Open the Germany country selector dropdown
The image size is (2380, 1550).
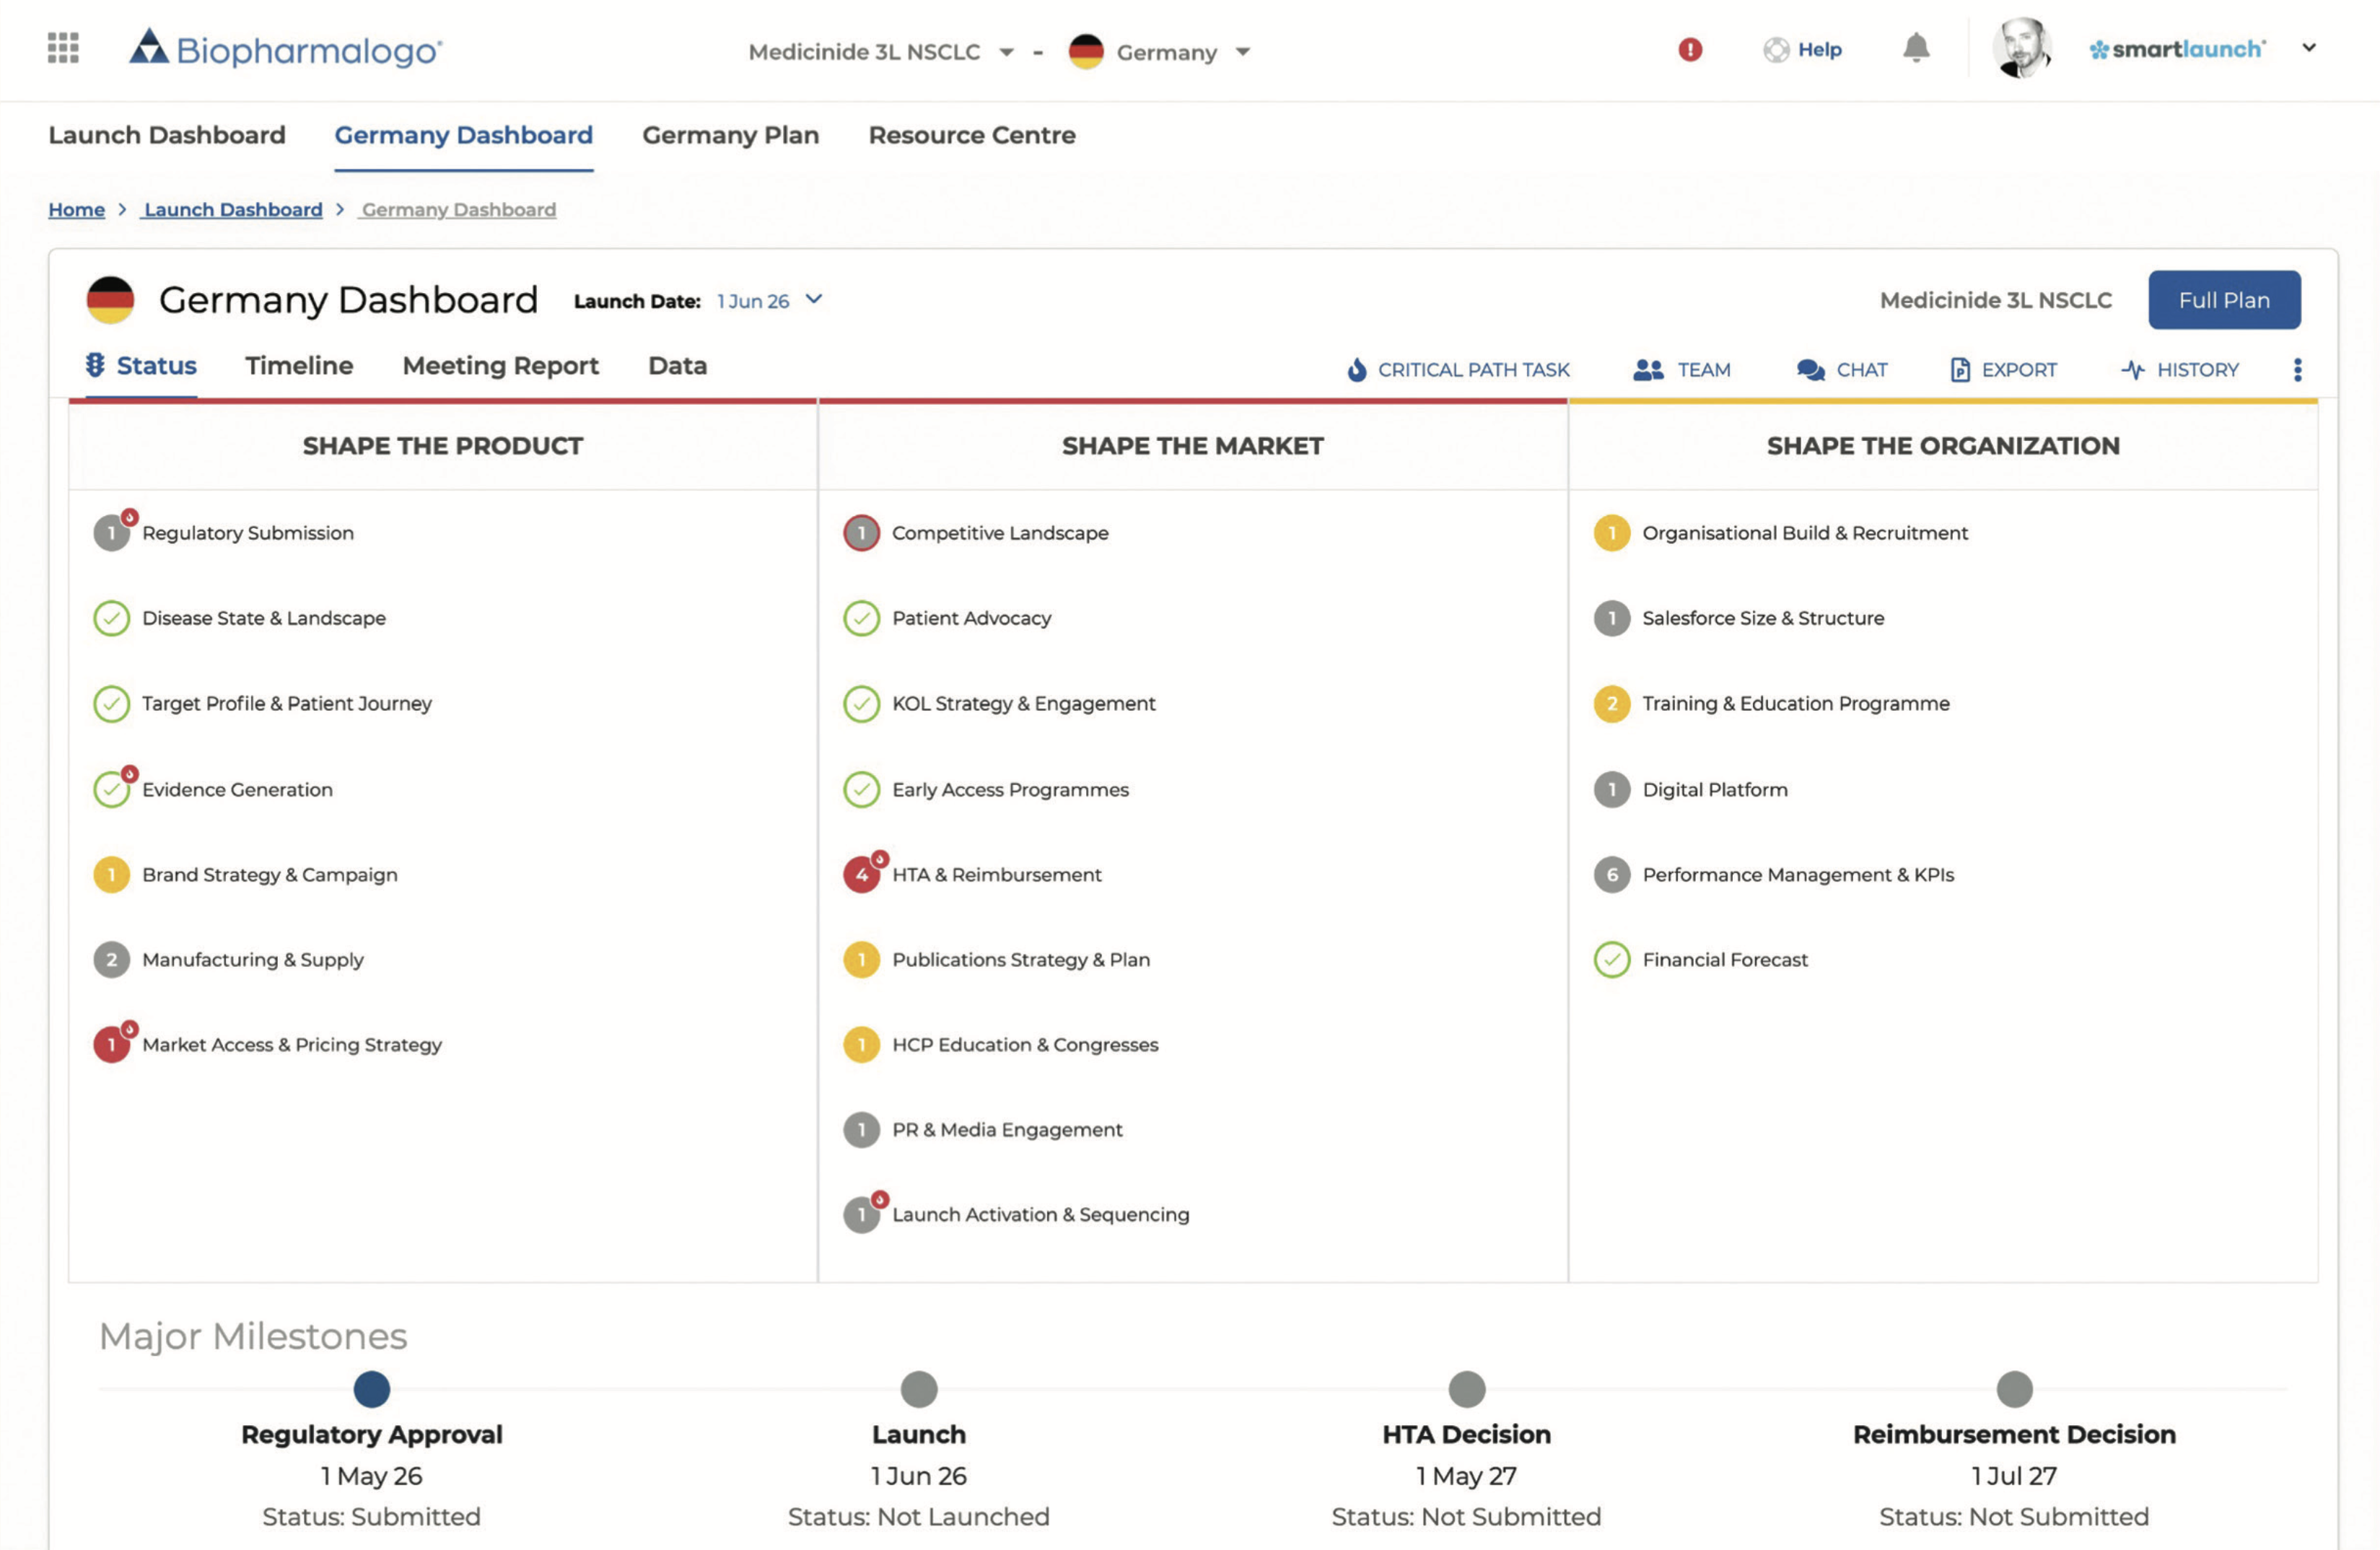tap(1242, 52)
